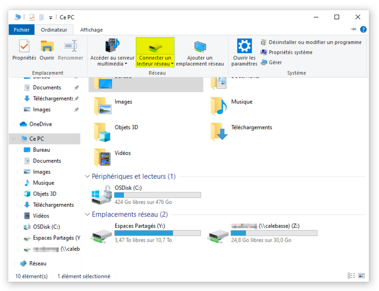Screen dimensions: 379x291
Task: Collapse the Périphériques et lecteurs section
Action: click(x=87, y=176)
